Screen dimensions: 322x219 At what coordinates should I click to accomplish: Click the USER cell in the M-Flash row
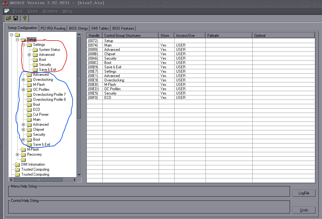[x=190, y=85]
